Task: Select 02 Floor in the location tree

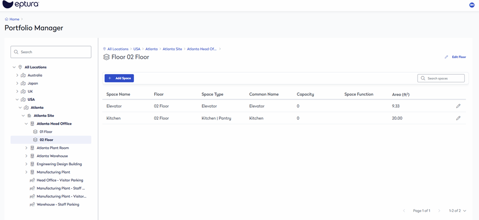Action: click(x=46, y=140)
